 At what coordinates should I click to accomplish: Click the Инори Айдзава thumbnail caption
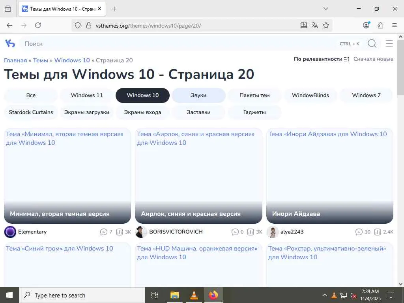[x=296, y=214]
